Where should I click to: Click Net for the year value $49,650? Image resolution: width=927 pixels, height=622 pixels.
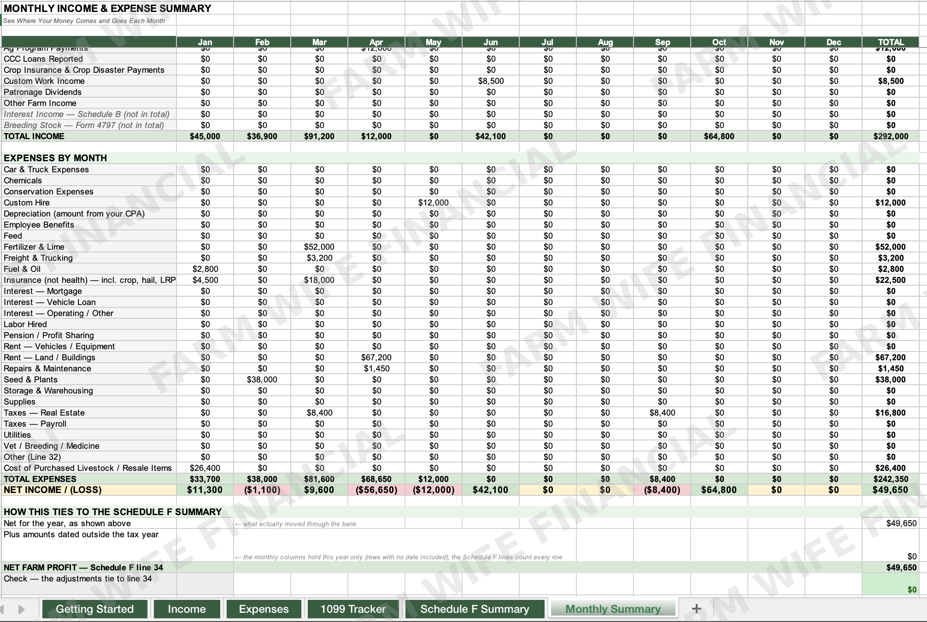891,523
